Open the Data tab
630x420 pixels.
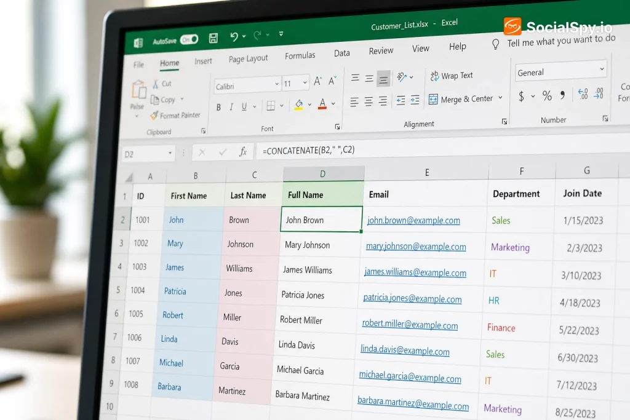[341, 53]
